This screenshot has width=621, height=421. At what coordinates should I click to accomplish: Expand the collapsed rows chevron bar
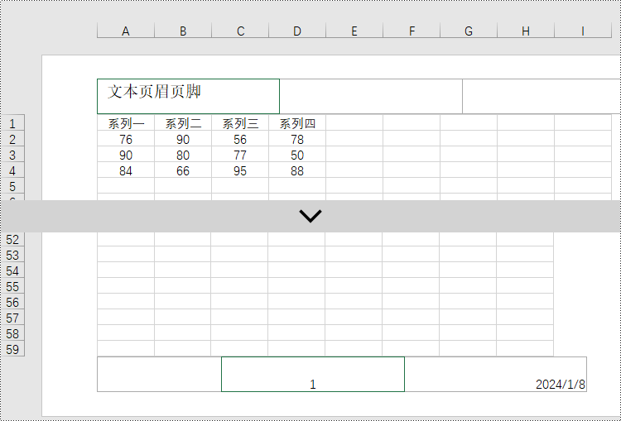[x=310, y=216]
